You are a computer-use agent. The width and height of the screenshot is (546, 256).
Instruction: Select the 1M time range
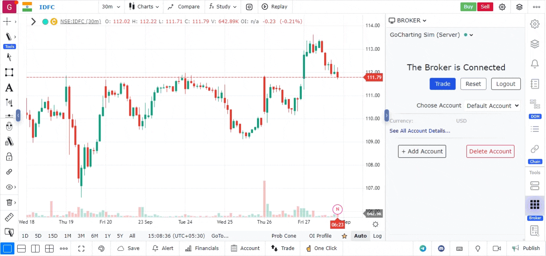pyautogui.click(x=68, y=236)
